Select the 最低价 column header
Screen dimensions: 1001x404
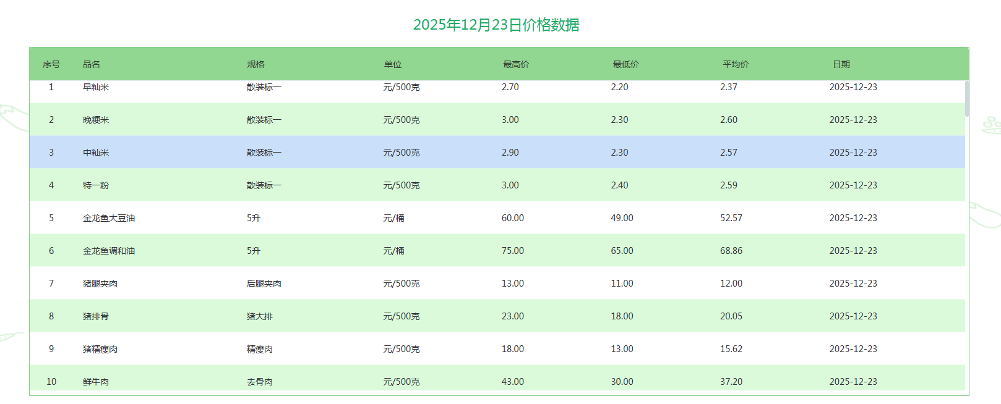coord(625,64)
